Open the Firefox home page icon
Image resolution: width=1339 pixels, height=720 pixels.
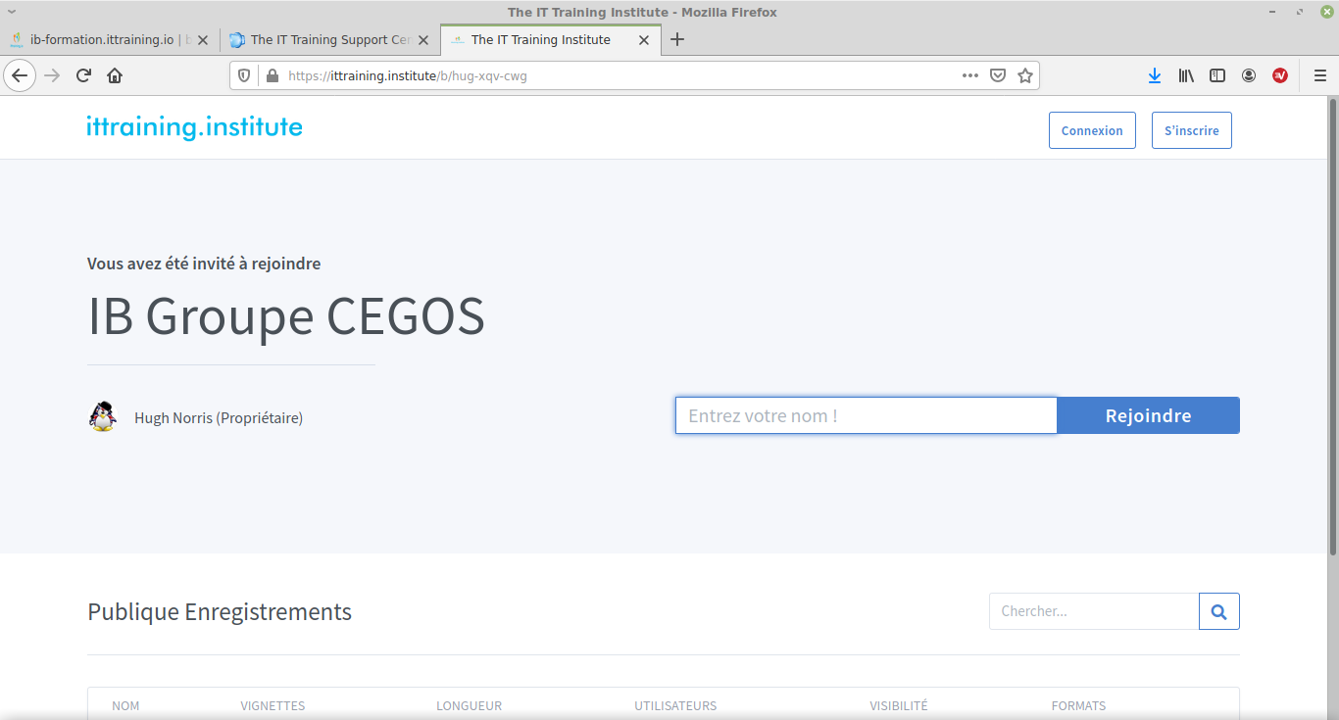[x=115, y=75]
